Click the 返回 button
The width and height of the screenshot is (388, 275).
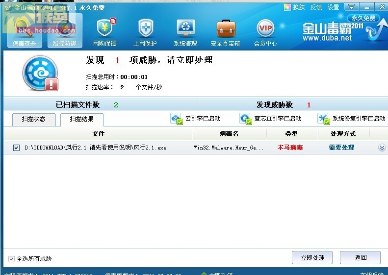click(360, 258)
